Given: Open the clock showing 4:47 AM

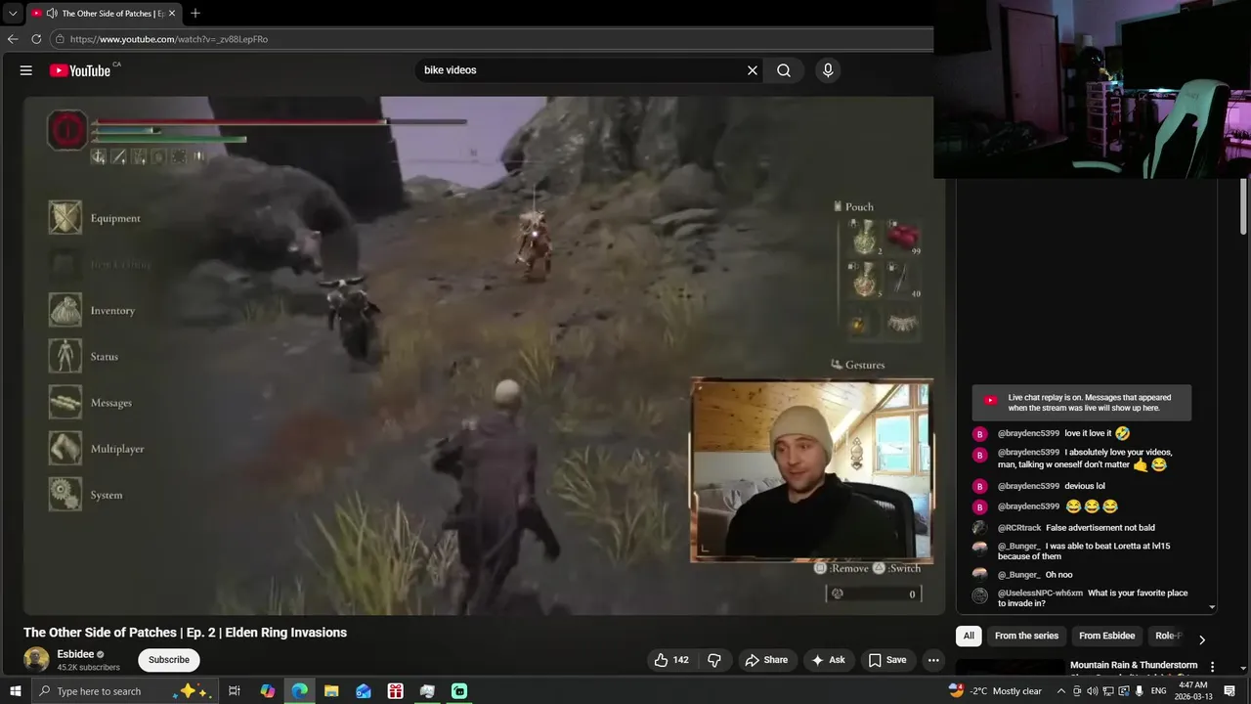Looking at the screenshot, I should (x=1192, y=691).
